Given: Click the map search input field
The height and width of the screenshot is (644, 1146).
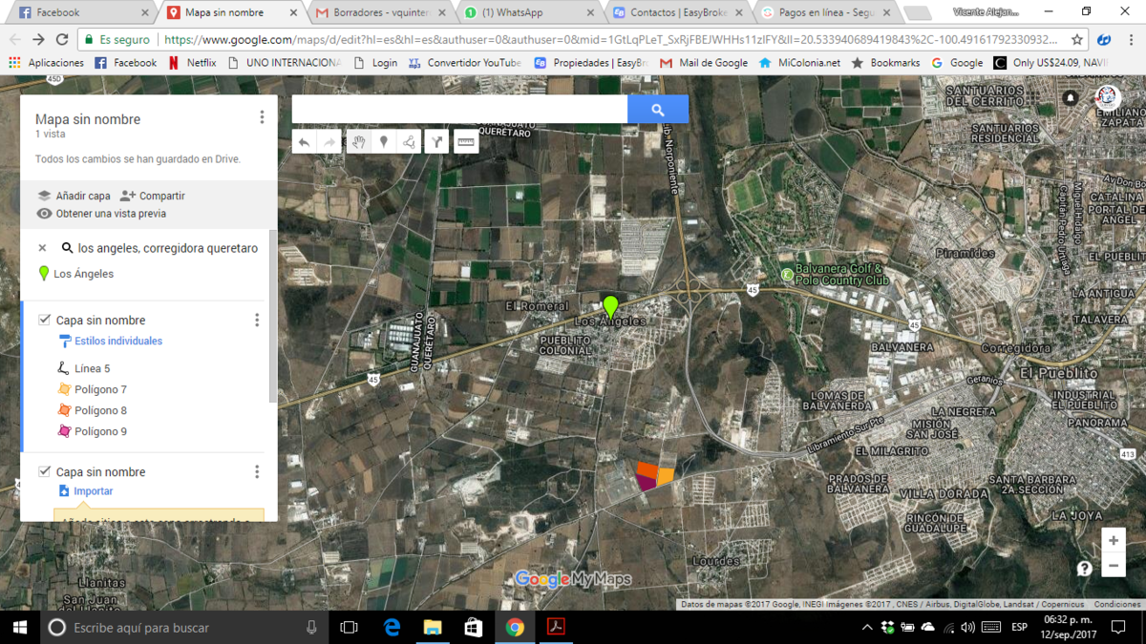Looking at the screenshot, I should click(x=459, y=110).
